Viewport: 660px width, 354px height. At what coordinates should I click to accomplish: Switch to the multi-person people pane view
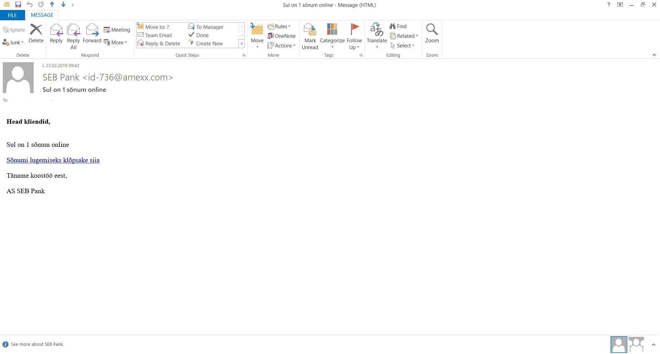636,344
